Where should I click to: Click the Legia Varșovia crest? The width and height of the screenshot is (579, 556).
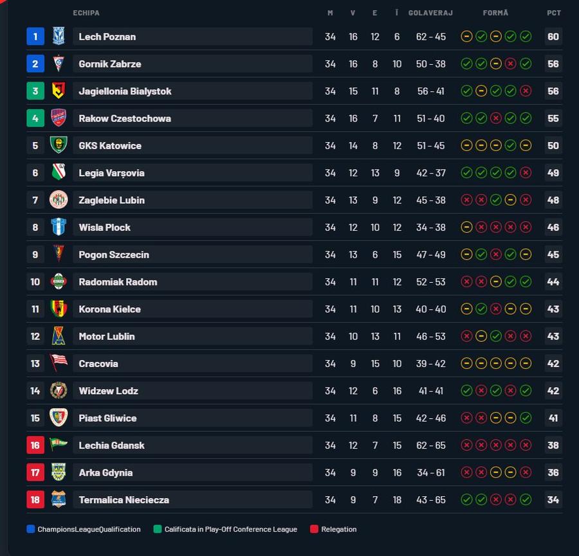(x=59, y=172)
